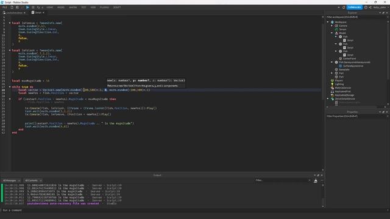Image resolution: width=390 pixels, height=219 pixels.
Task: Collapse the if statement fold arrow
Action: point(10,99)
